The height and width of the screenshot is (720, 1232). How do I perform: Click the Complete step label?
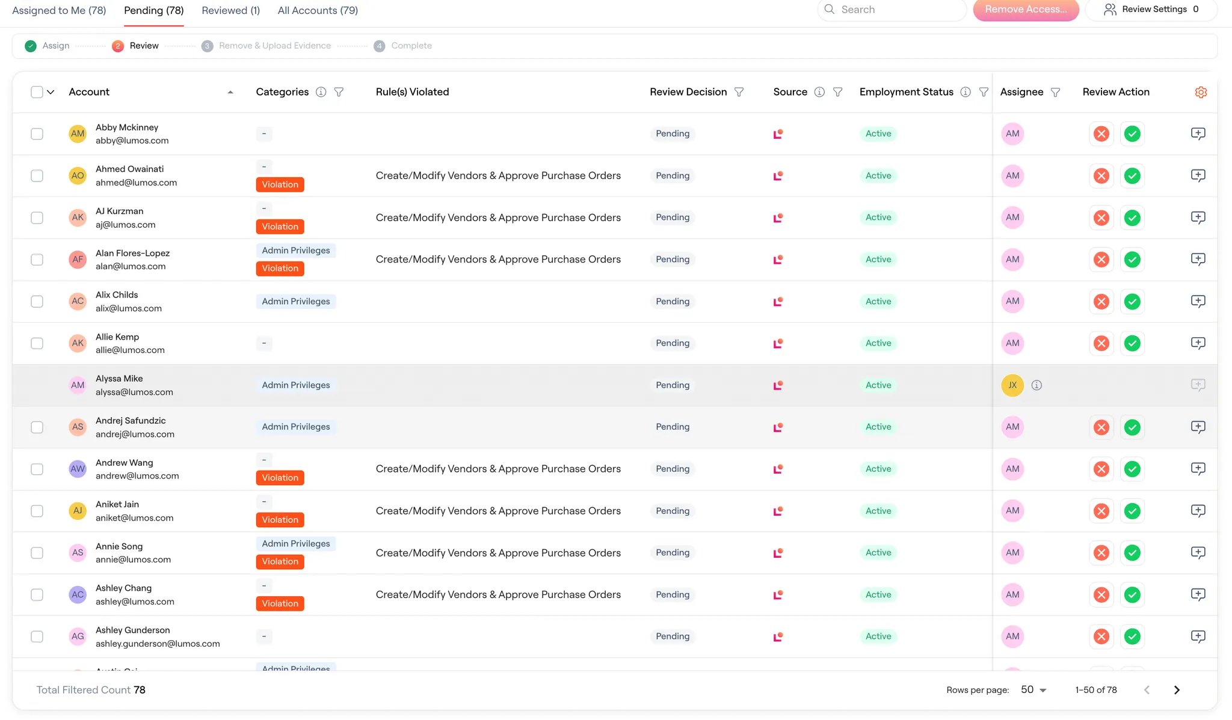pos(411,46)
